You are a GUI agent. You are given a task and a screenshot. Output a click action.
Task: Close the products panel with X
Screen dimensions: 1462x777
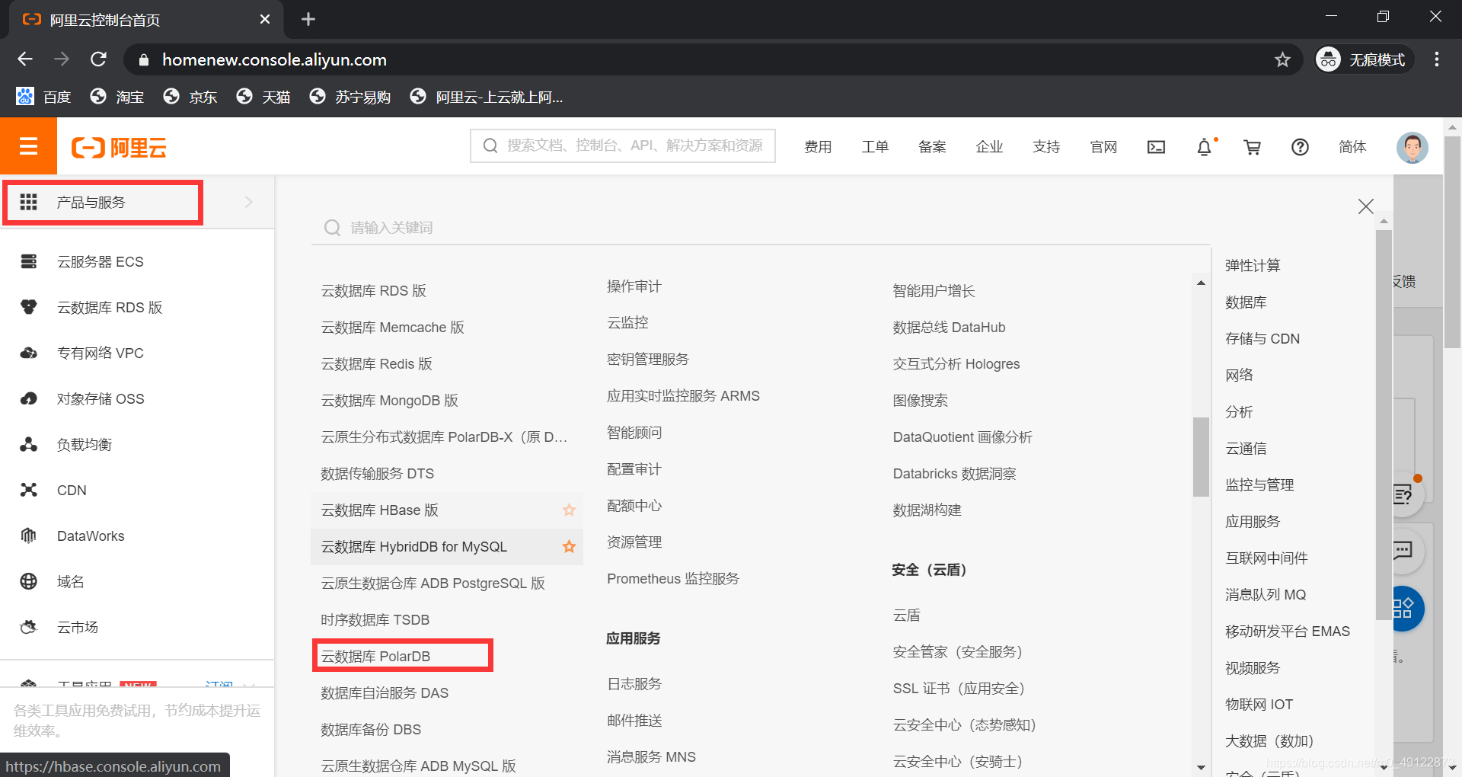tap(1365, 206)
